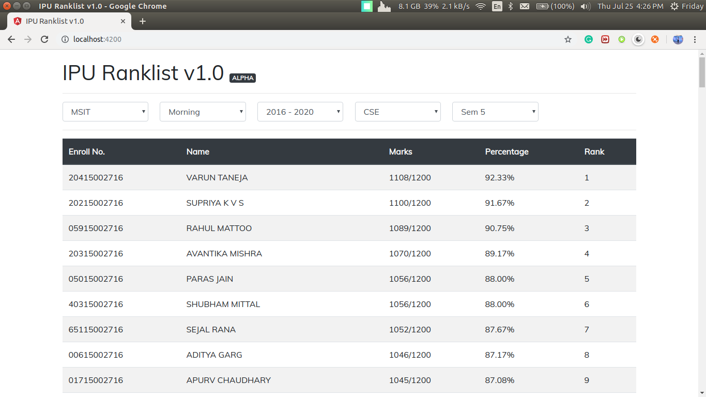Bookmark this page with the star icon
706x397 pixels.
[568, 39]
